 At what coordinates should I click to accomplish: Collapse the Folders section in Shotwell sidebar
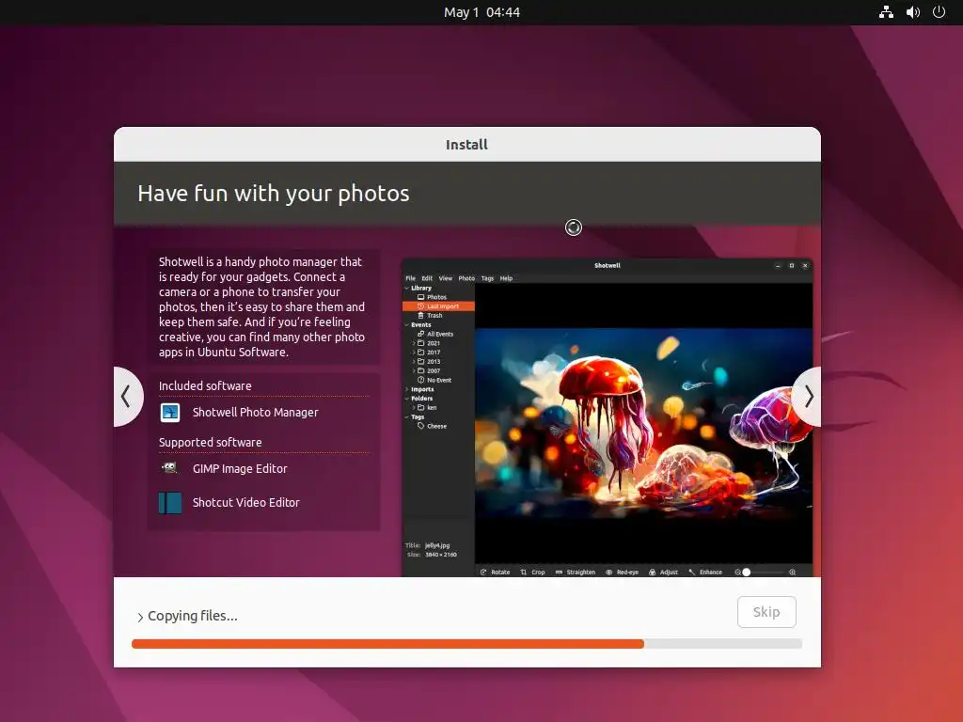406,399
